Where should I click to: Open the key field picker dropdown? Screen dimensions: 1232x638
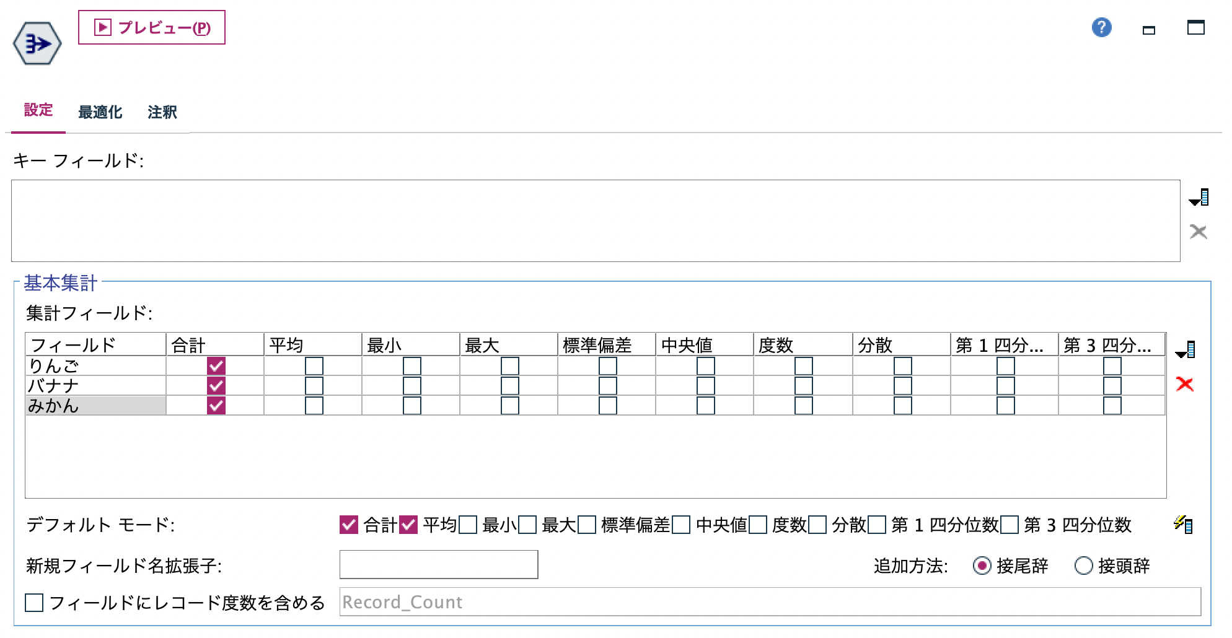click(1199, 198)
